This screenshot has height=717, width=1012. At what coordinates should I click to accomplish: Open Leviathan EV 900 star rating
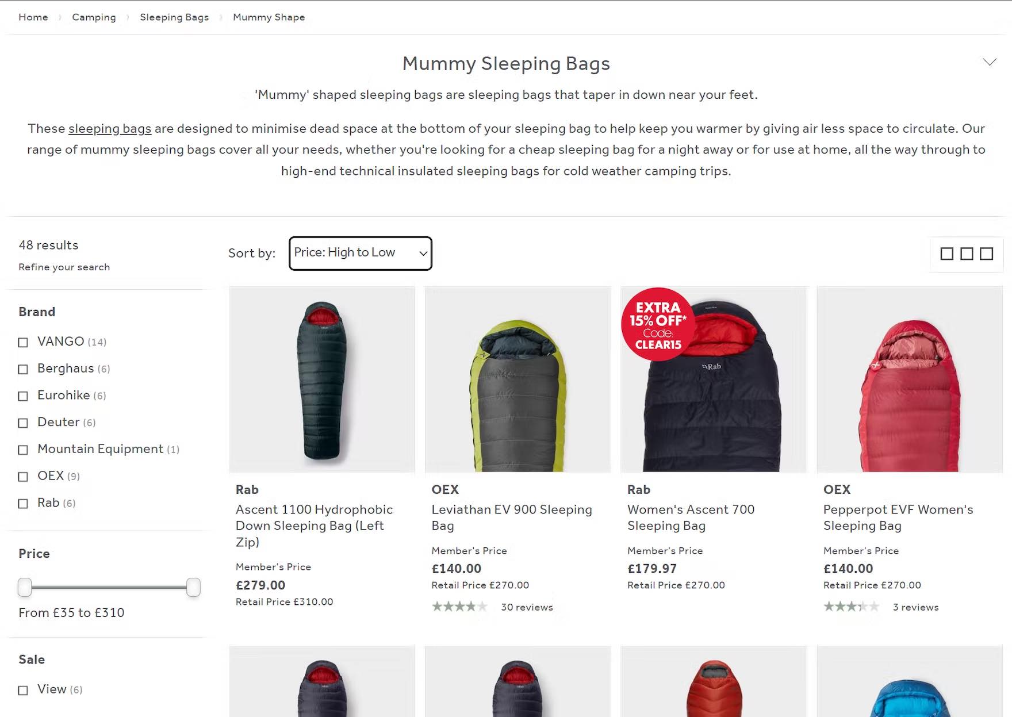[459, 607]
